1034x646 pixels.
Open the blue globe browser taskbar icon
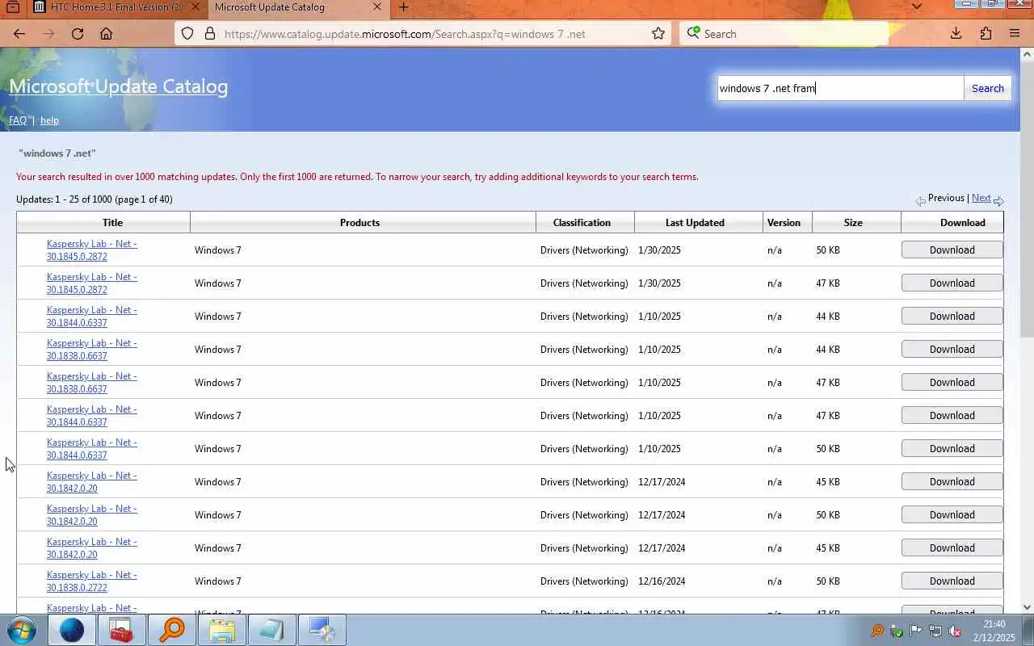[x=72, y=630]
